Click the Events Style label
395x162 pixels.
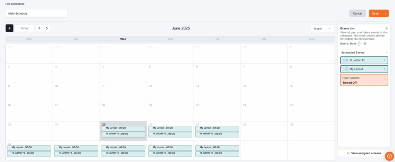pyautogui.click(x=348, y=43)
